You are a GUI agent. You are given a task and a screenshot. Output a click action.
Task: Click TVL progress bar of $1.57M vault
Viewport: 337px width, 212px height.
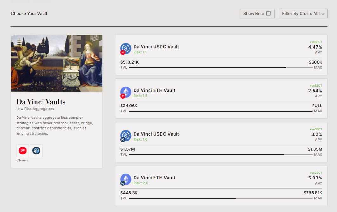(221, 155)
